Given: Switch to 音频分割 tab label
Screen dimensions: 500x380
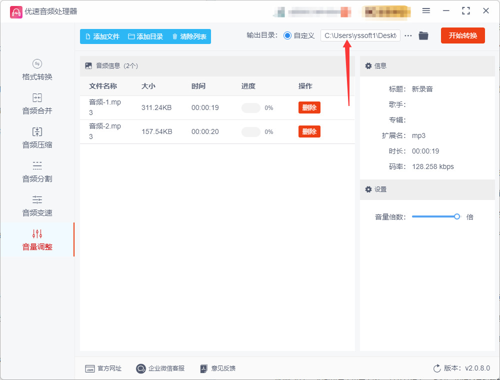Looking at the screenshot, I should click(37, 179).
